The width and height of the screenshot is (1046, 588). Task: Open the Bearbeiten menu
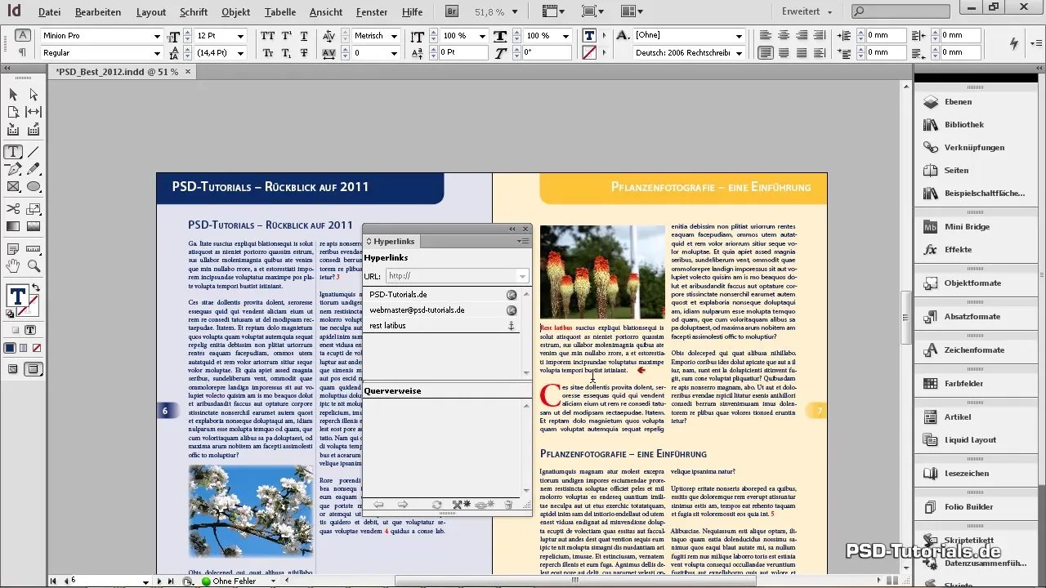point(98,12)
